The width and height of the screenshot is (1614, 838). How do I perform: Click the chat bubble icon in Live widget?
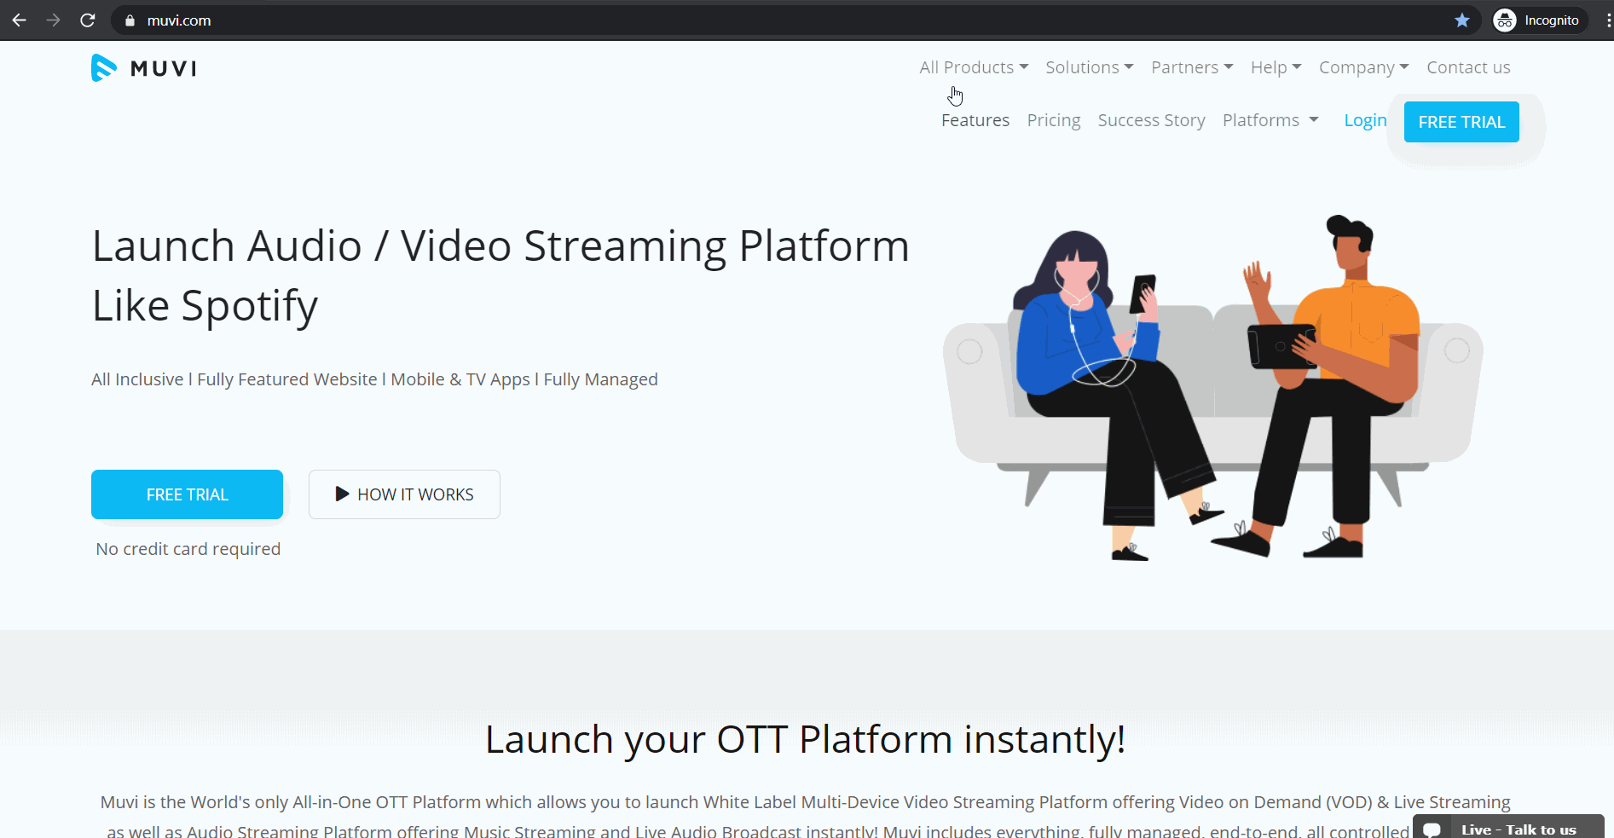1432,829
